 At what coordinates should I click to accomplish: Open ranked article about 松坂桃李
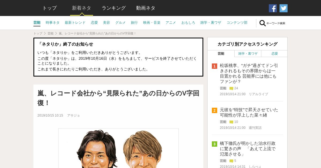point(249,73)
